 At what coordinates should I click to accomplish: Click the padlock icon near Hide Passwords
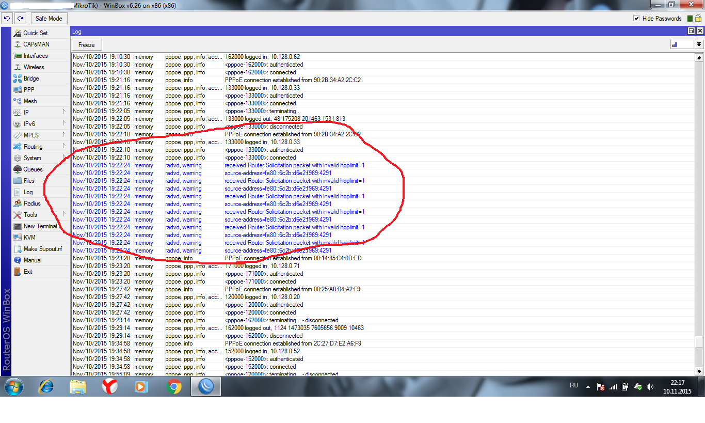click(698, 18)
